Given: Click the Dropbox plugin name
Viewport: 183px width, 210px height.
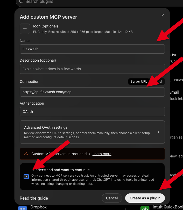Looking at the screenshot, I should tap(38, 207).
